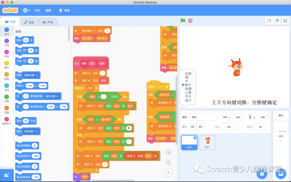291x182 pixels.
Task: Hide sprite using the crossed-eye toggle
Action: click(200, 127)
